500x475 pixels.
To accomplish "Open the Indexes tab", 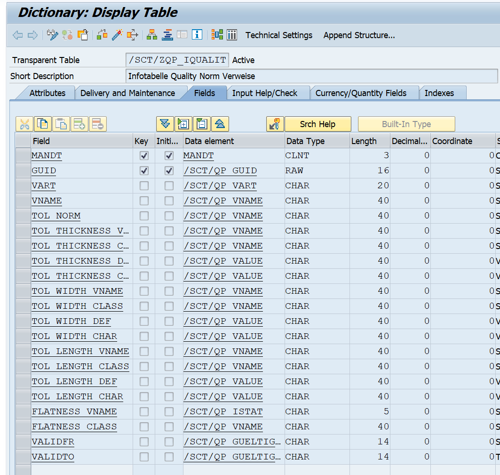I will [439, 93].
